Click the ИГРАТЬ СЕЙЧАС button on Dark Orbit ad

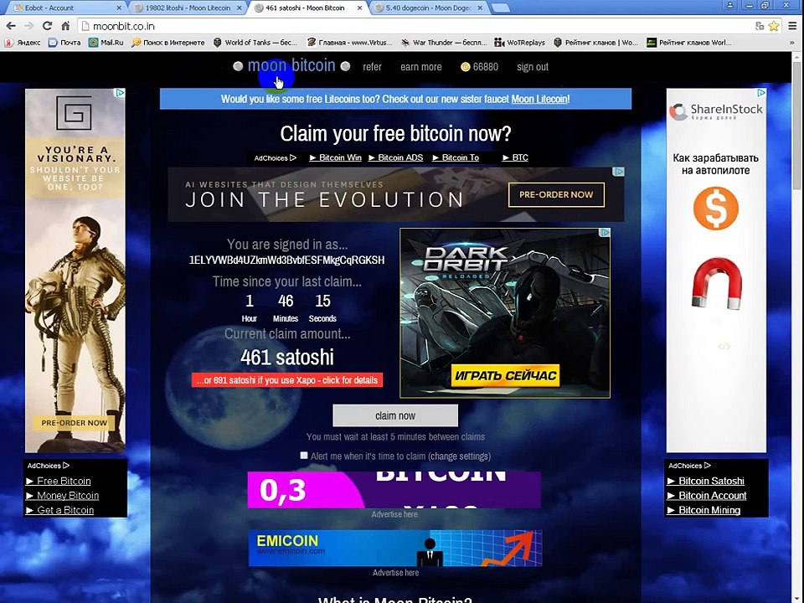pos(505,375)
